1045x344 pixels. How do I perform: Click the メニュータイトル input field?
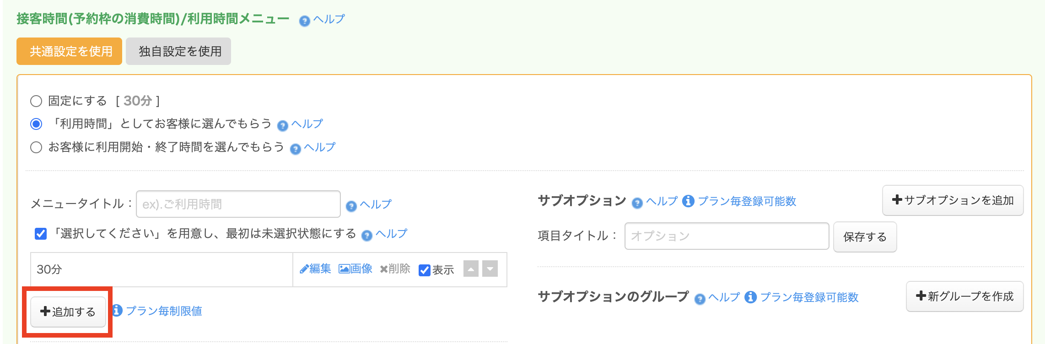(238, 204)
